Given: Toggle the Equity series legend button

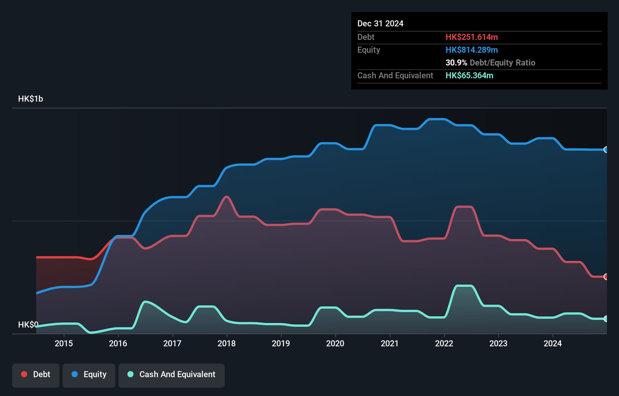Looking at the screenshot, I should pos(89,375).
